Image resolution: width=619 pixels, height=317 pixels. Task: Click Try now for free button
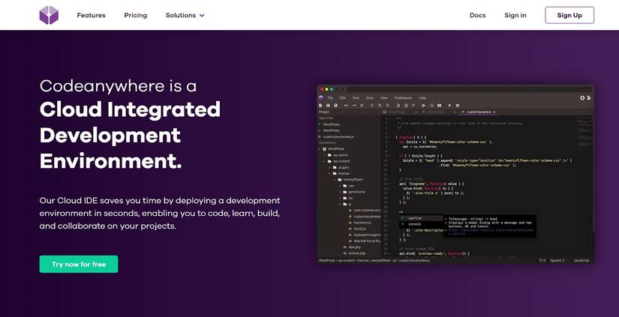coord(79,264)
